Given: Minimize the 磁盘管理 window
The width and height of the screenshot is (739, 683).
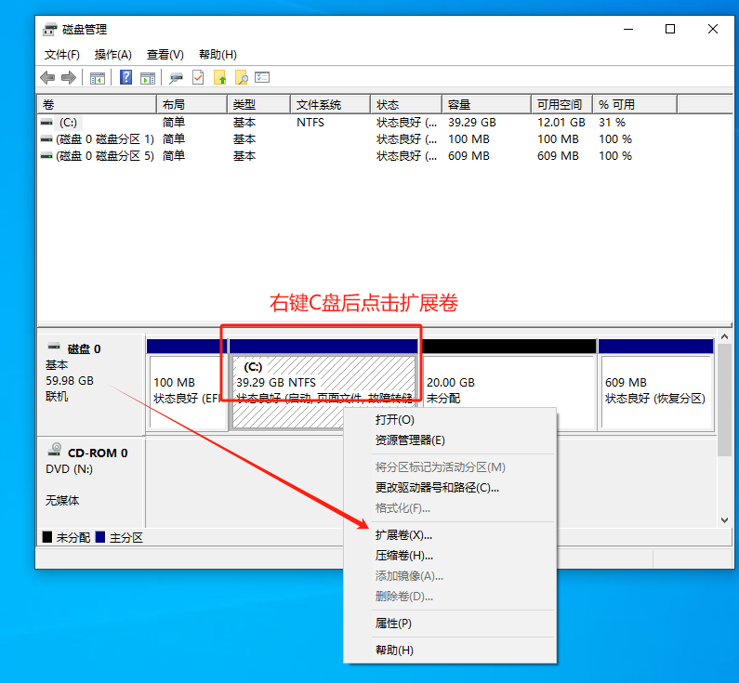Looking at the screenshot, I should tap(628, 29).
